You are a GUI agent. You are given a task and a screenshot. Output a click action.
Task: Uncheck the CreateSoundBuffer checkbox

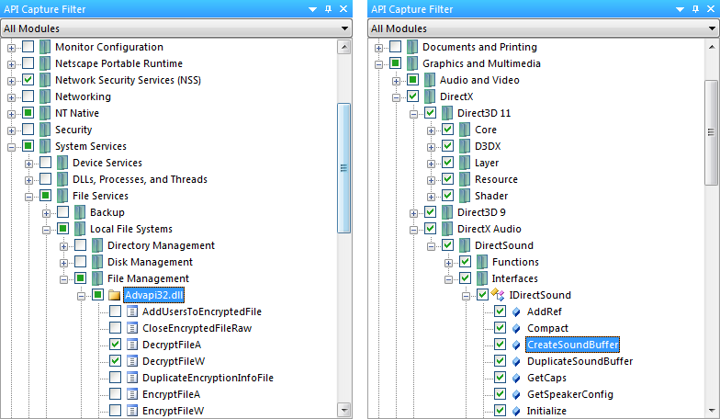500,345
